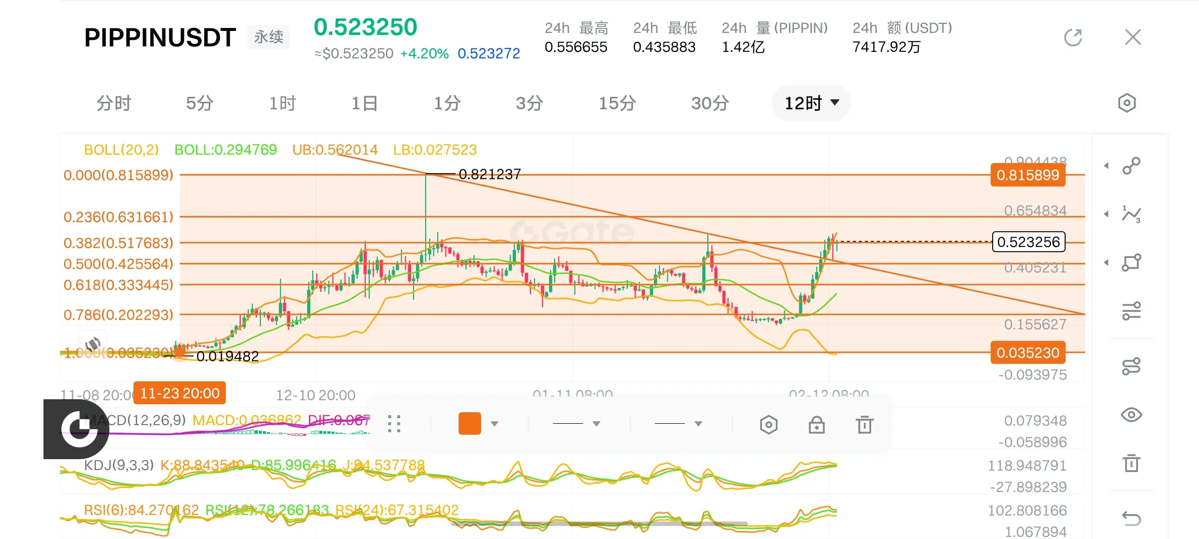Delete selected drawing via floating toolbar trash
1199x539 pixels.
coord(864,425)
